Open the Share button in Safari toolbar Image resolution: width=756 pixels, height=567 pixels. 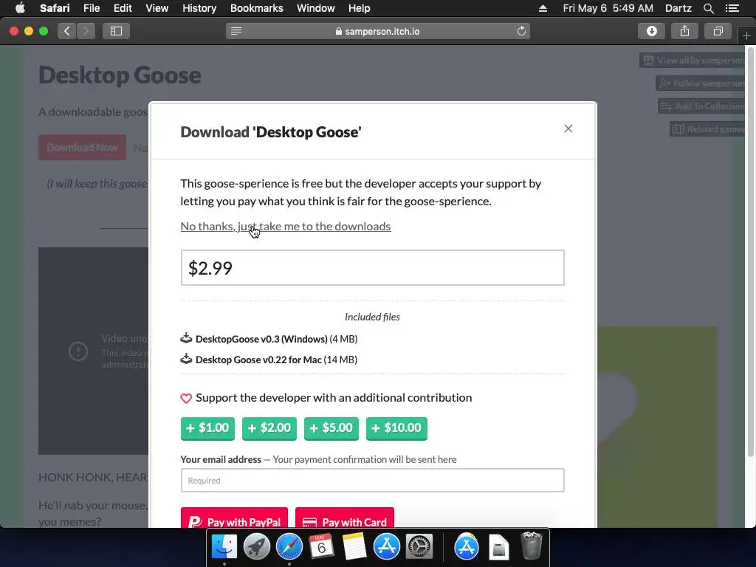coord(684,31)
